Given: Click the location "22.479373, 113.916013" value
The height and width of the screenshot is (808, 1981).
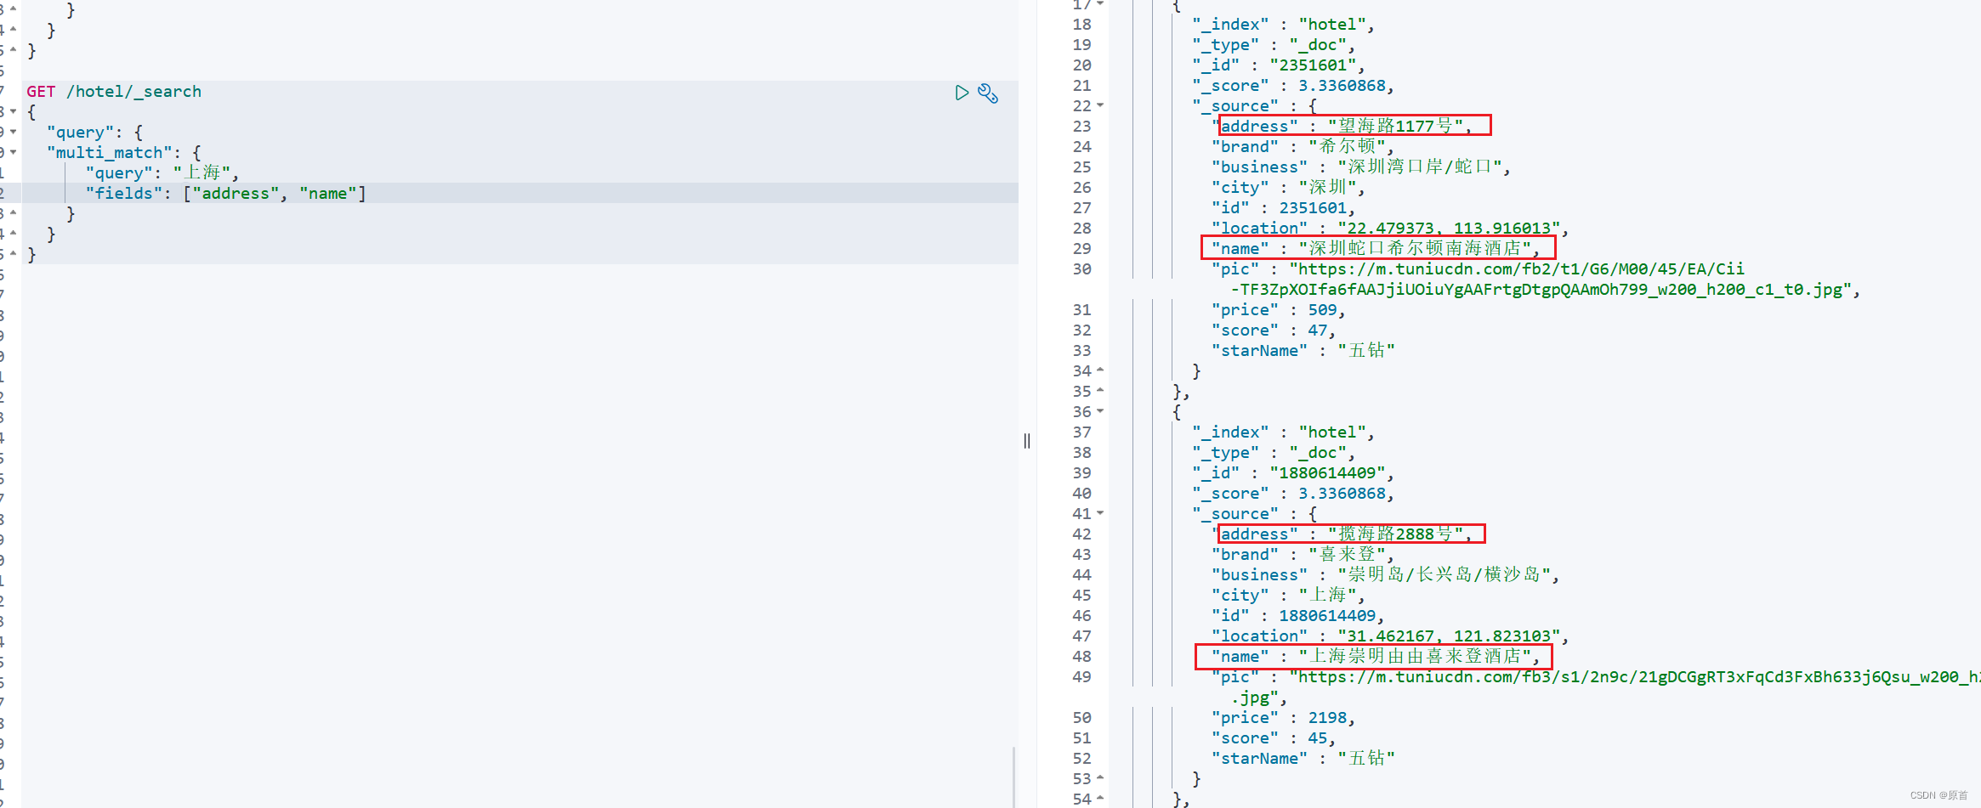Looking at the screenshot, I should tap(1449, 229).
